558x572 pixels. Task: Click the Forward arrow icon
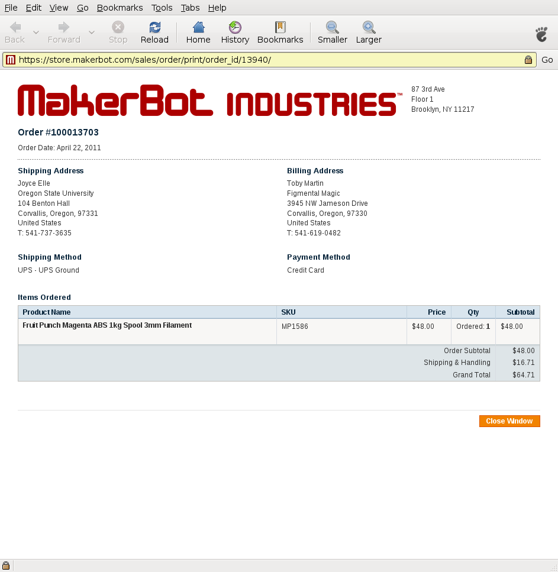64,27
